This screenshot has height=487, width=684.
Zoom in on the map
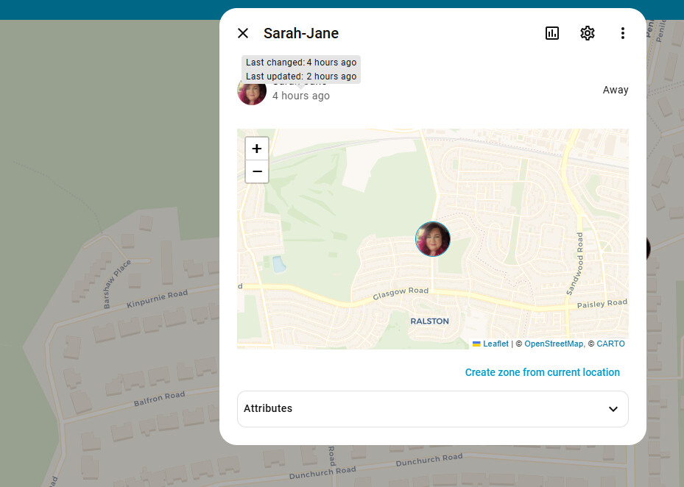tap(257, 149)
